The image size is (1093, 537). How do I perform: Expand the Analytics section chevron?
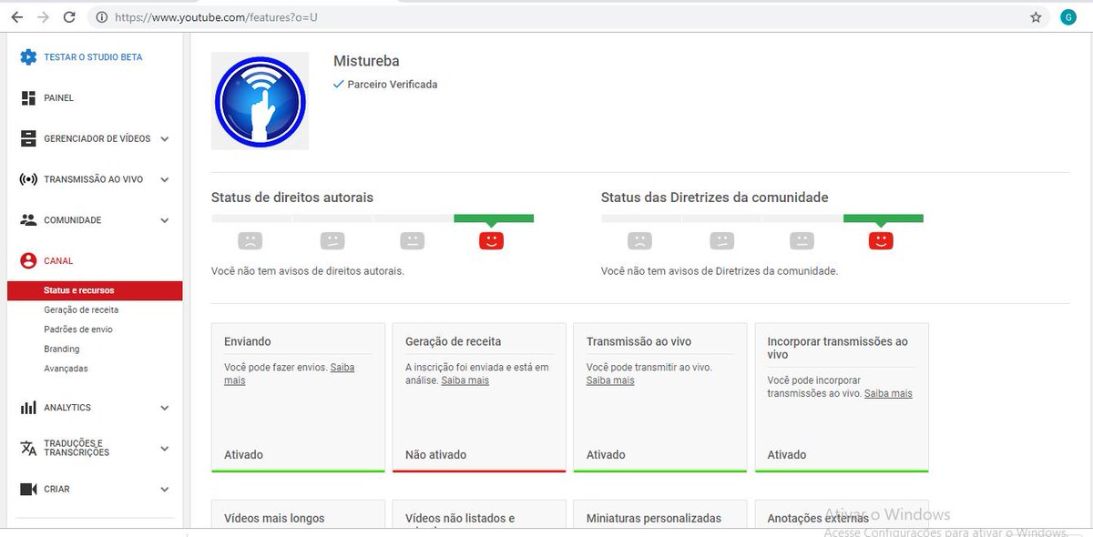pyautogui.click(x=165, y=408)
